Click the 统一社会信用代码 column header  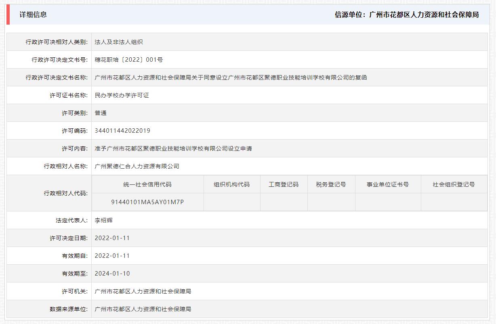(x=147, y=184)
